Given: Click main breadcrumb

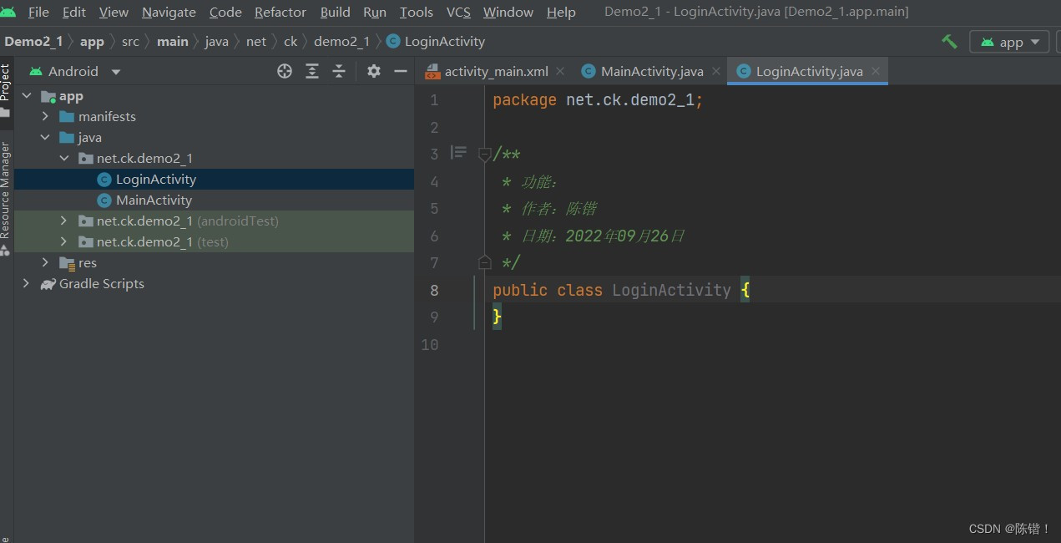Looking at the screenshot, I should click(x=173, y=41).
